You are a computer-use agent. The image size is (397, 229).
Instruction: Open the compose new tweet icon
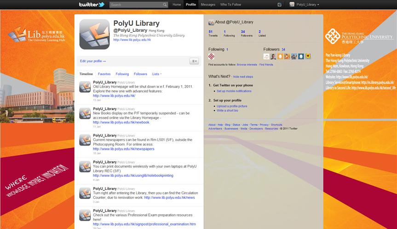[280, 5]
